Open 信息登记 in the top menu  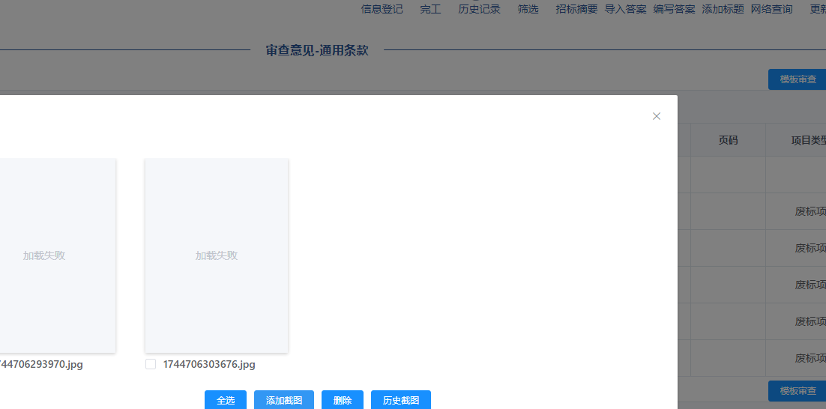click(x=382, y=9)
